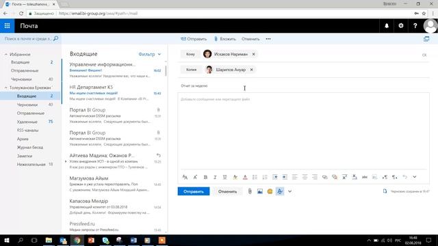Collapse Толеужанова Ержан mailbox tree
438x246 pixels.
pyautogui.click(x=6, y=87)
